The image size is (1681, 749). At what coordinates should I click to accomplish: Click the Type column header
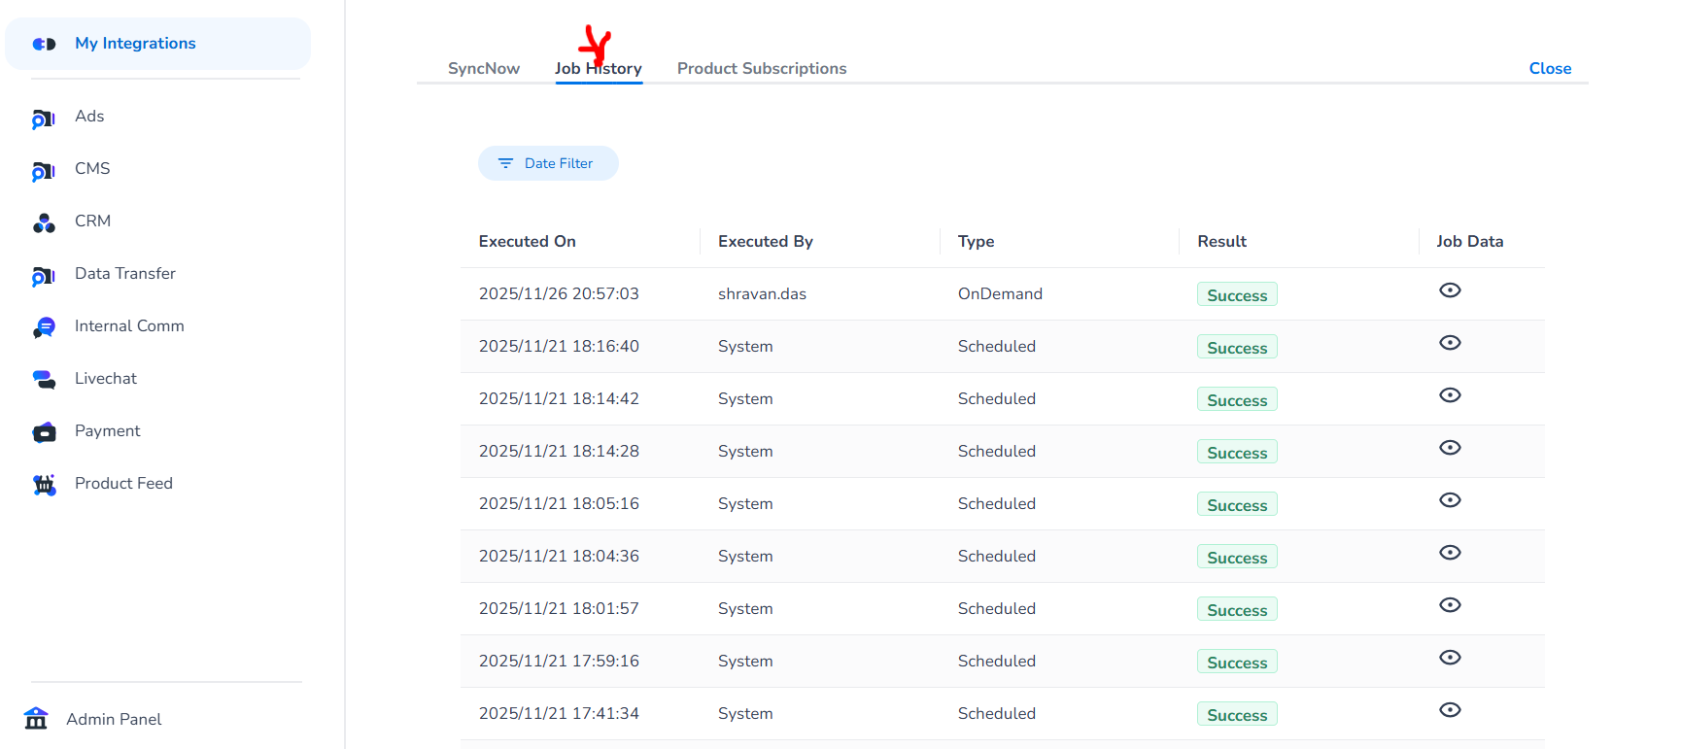click(977, 242)
